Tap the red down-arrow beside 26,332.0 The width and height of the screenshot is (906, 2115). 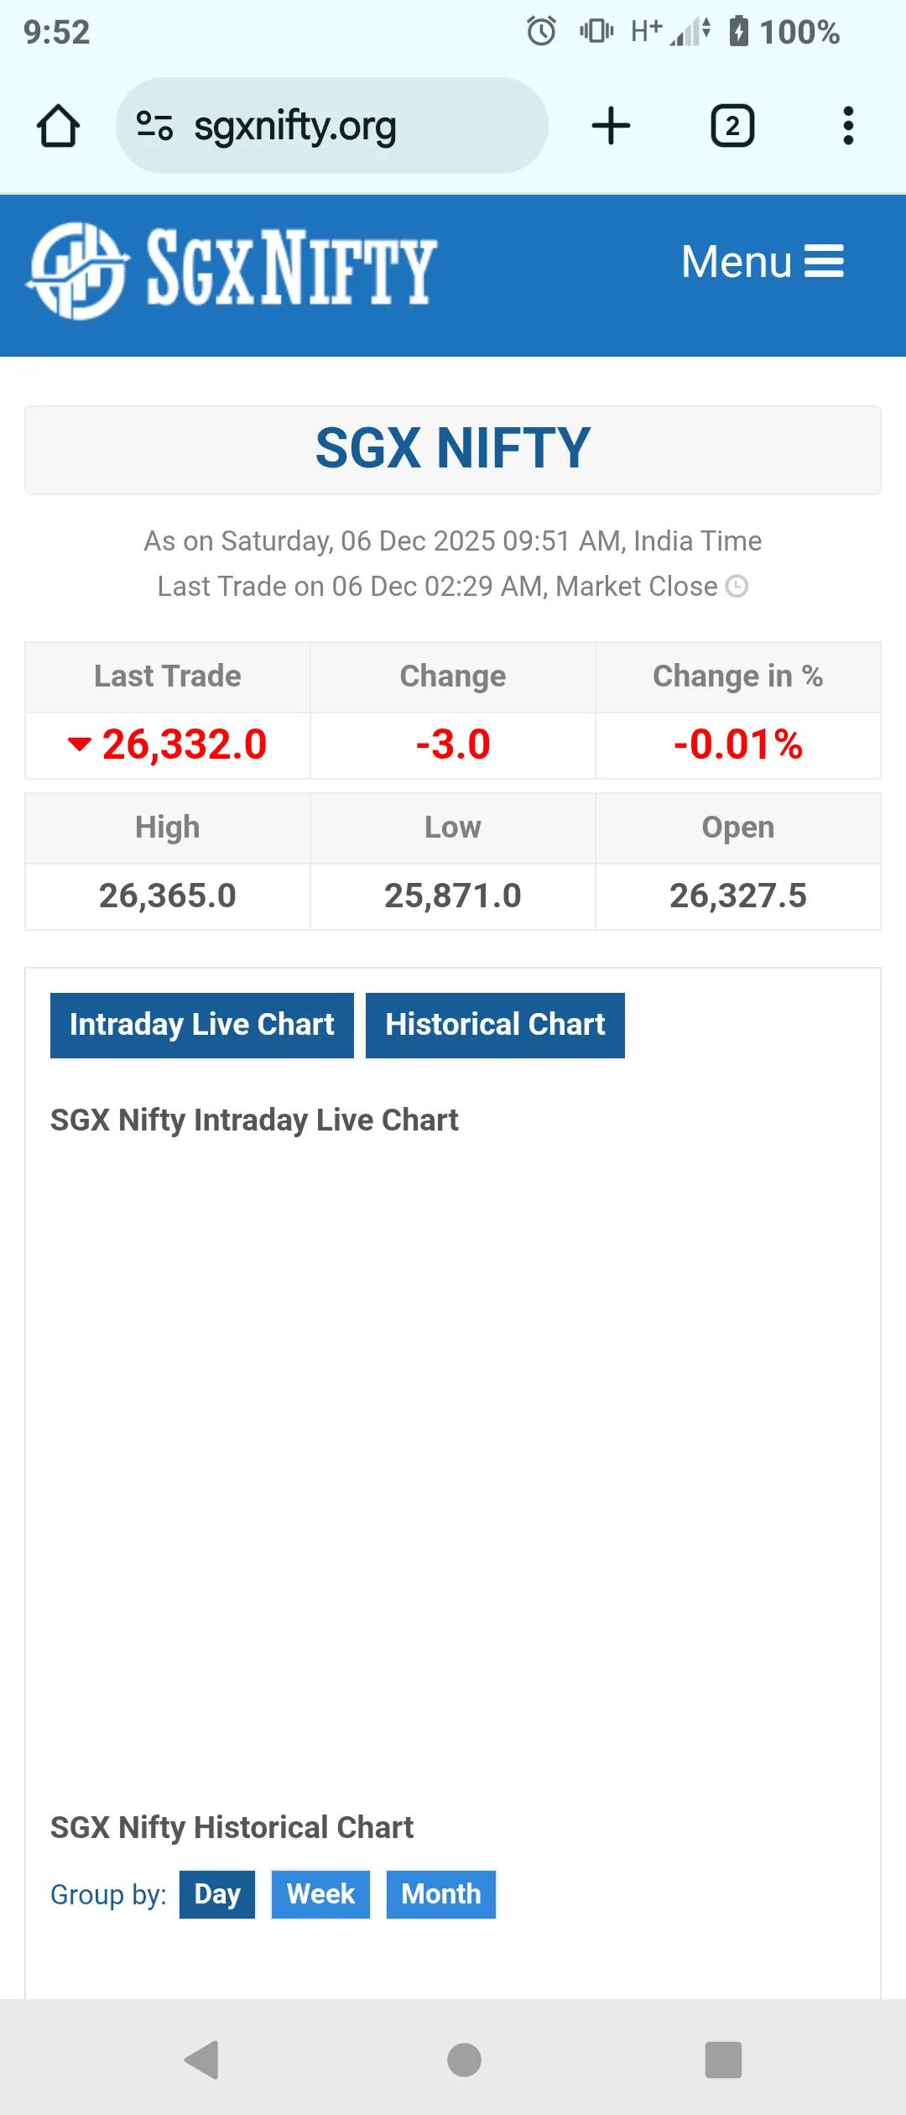pos(80,744)
